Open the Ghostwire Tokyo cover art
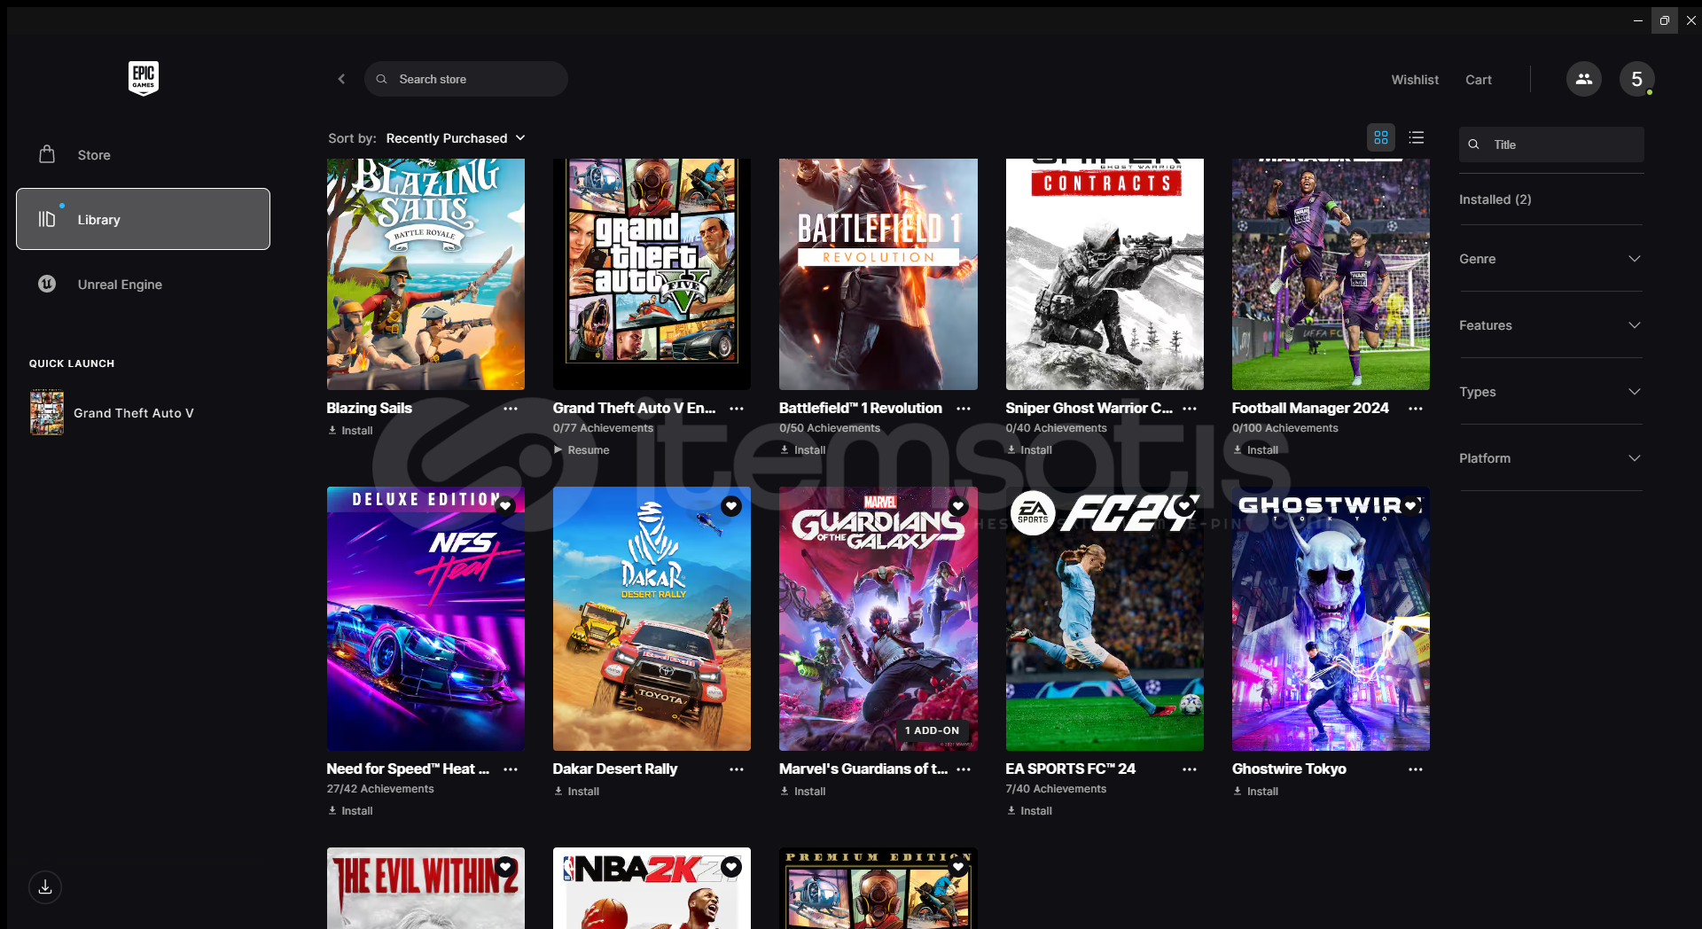1702x929 pixels. (1331, 619)
